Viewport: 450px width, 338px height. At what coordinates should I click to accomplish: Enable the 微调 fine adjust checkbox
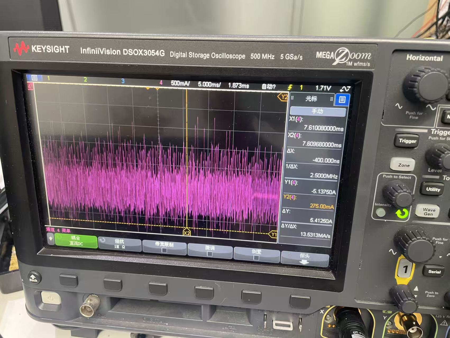click(210, 254)
